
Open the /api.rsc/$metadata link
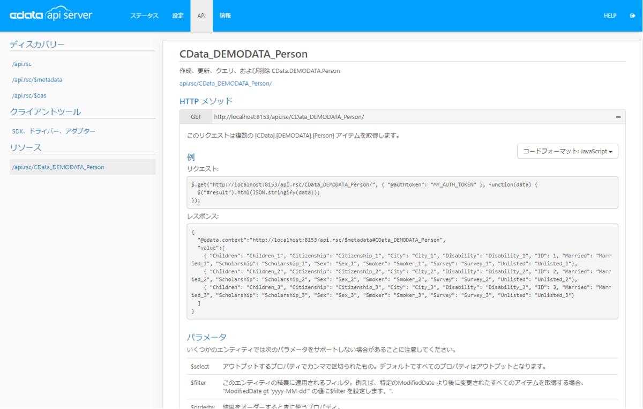pos(37,80)
